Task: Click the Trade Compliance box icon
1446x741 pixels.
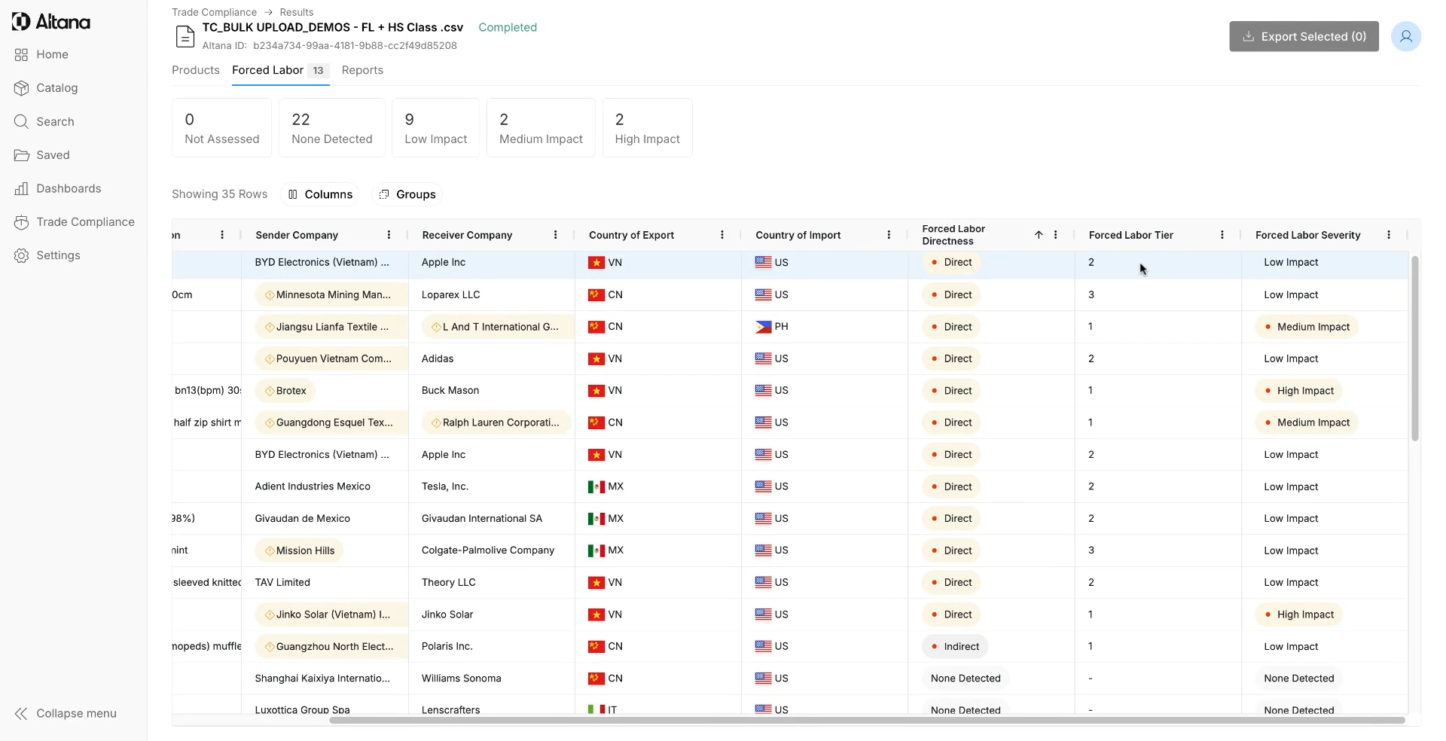Action: 21,222
